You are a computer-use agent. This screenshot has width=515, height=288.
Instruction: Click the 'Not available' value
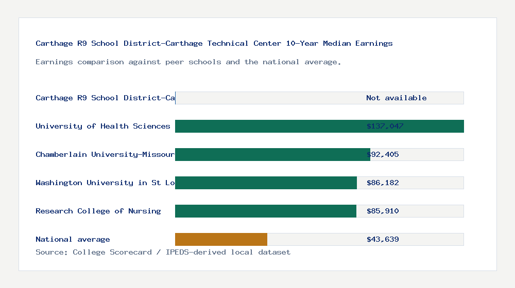pyautogui.click(x=397, y=98)
